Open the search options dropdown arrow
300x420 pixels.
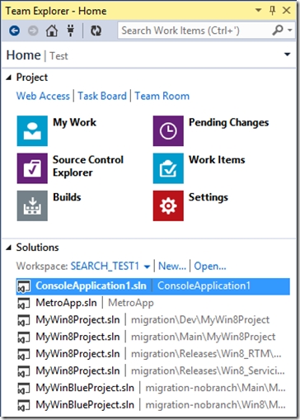point(290,31)
